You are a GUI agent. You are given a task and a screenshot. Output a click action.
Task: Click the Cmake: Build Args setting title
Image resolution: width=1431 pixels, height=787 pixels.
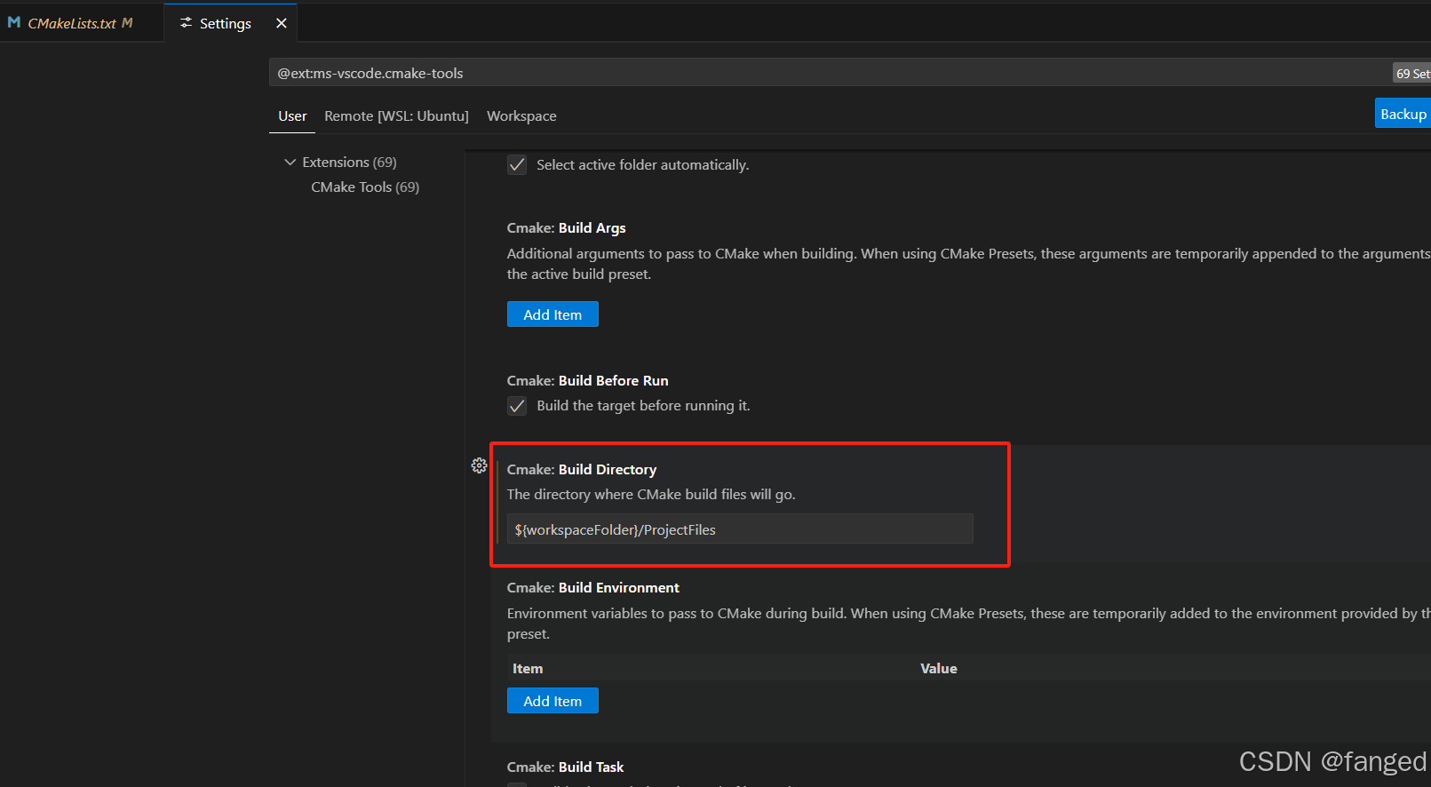pyautogui.click(x=566, y=228)
